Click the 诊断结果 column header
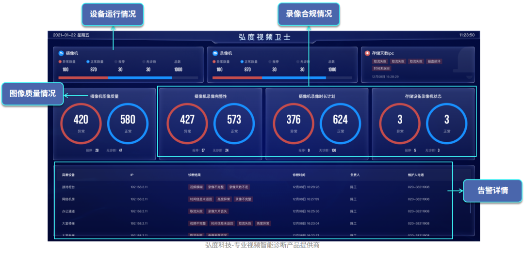 click(x=194, y=175)
